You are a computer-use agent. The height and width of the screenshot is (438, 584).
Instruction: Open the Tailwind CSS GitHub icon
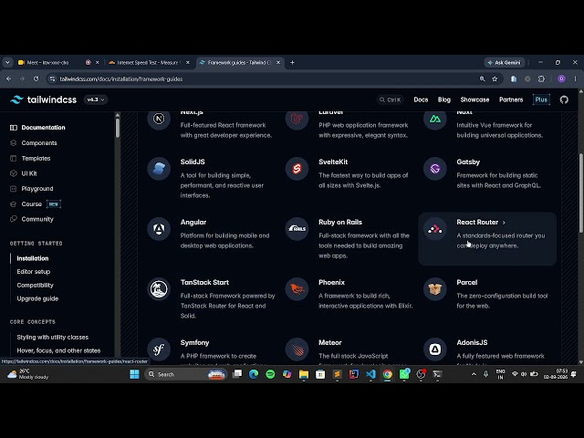[564, 99]
